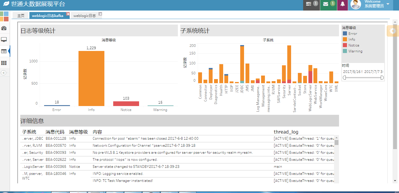The image size is (399, 193).
Task: Select the Warning legend entry
Action: 355,51
